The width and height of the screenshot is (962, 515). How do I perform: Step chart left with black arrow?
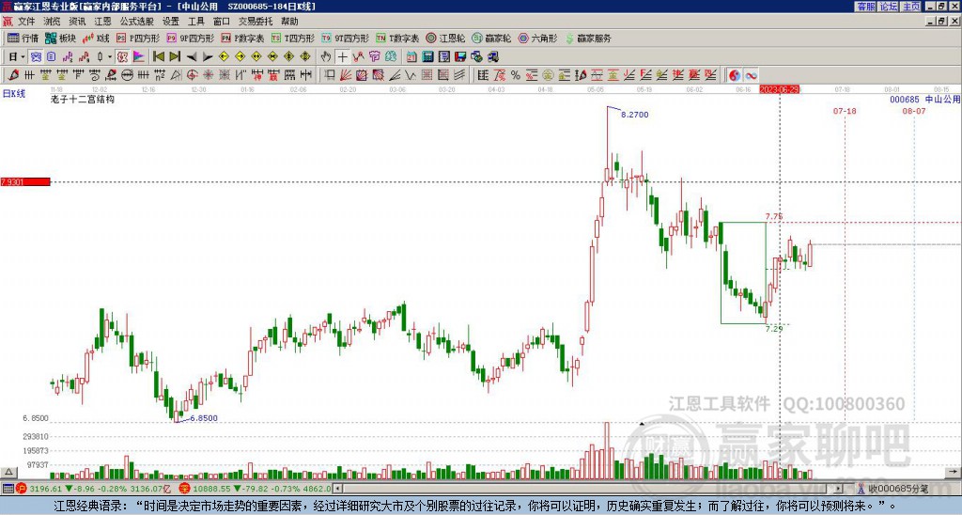[192, 57]
